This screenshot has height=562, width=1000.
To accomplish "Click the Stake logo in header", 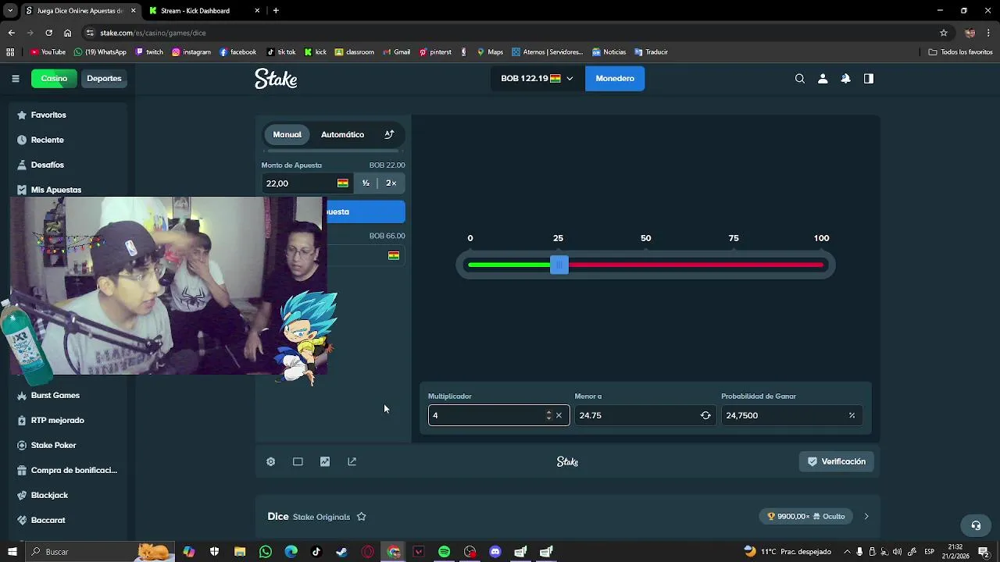I will (x=276, y=78).
